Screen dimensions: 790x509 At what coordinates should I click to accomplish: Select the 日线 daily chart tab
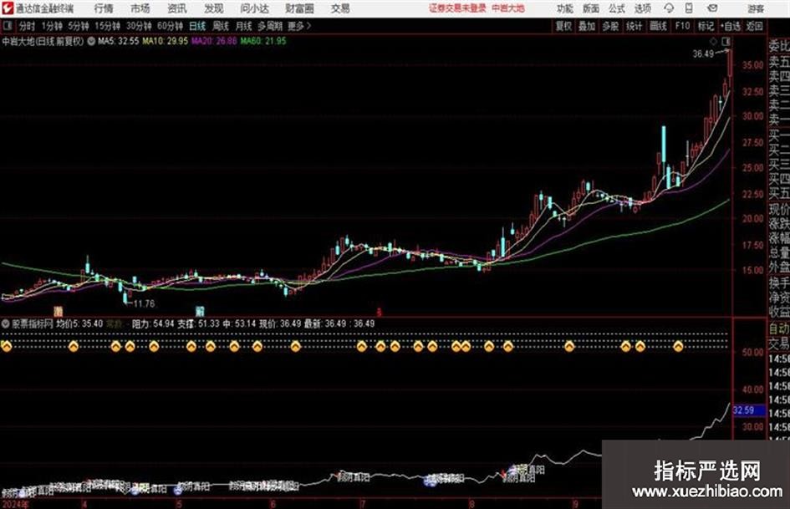(x=197, y=26)
